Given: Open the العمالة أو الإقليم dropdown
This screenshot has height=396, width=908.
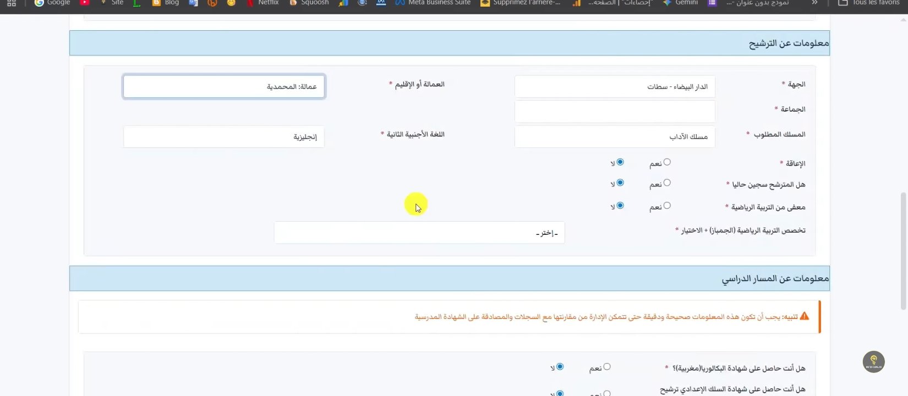Looking at the screenshot, I should [224, 87].
